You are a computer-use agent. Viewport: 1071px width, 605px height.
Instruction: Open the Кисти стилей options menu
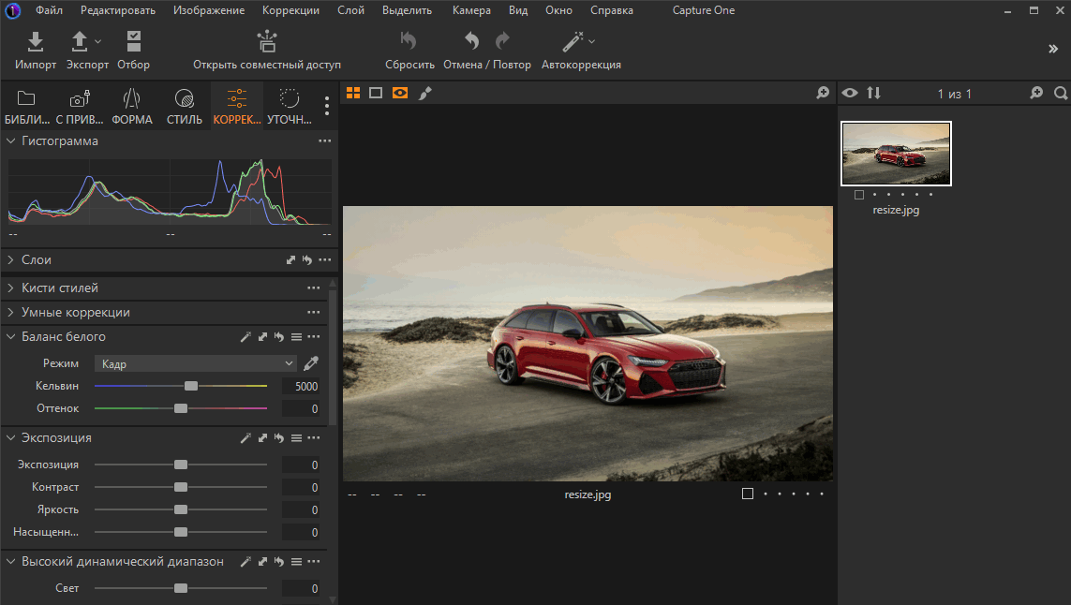314,288
